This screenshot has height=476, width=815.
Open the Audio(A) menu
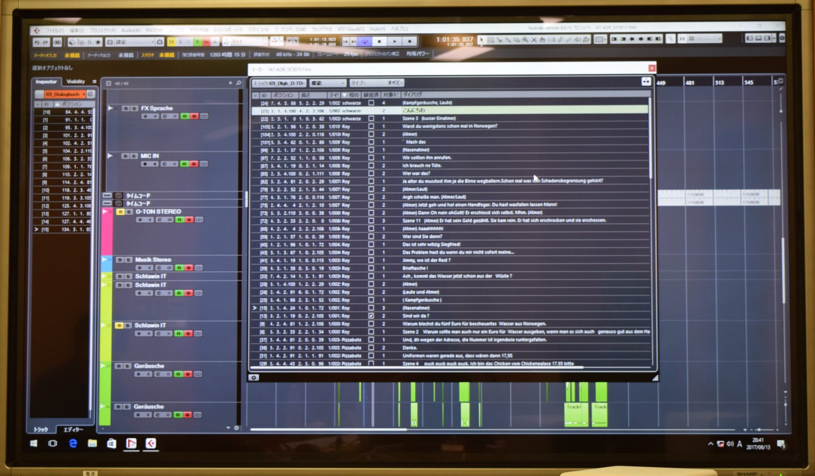click(131, 30)
